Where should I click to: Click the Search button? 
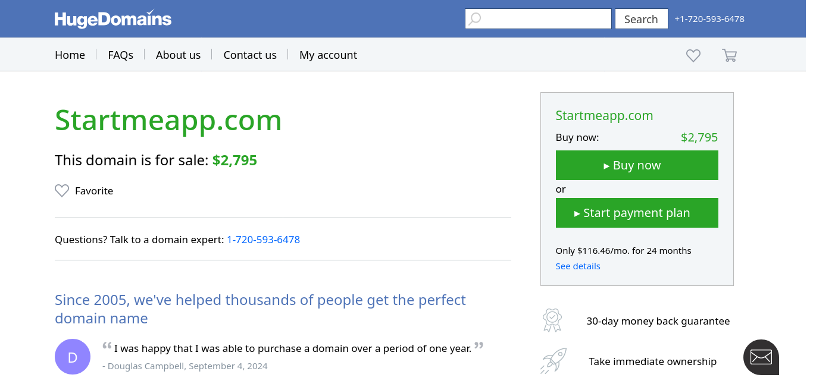[641, 19]
